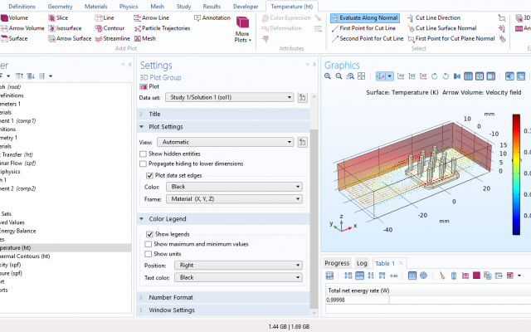Add Particle Trajectories plot
Viewport: 531px width, 332px height.
pos(162,28)
